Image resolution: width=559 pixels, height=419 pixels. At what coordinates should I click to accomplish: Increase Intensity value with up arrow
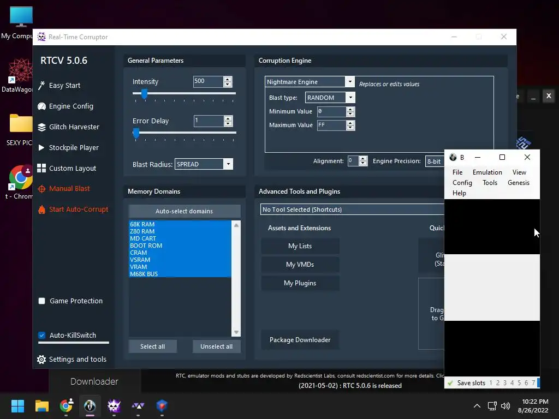point(228,79)
